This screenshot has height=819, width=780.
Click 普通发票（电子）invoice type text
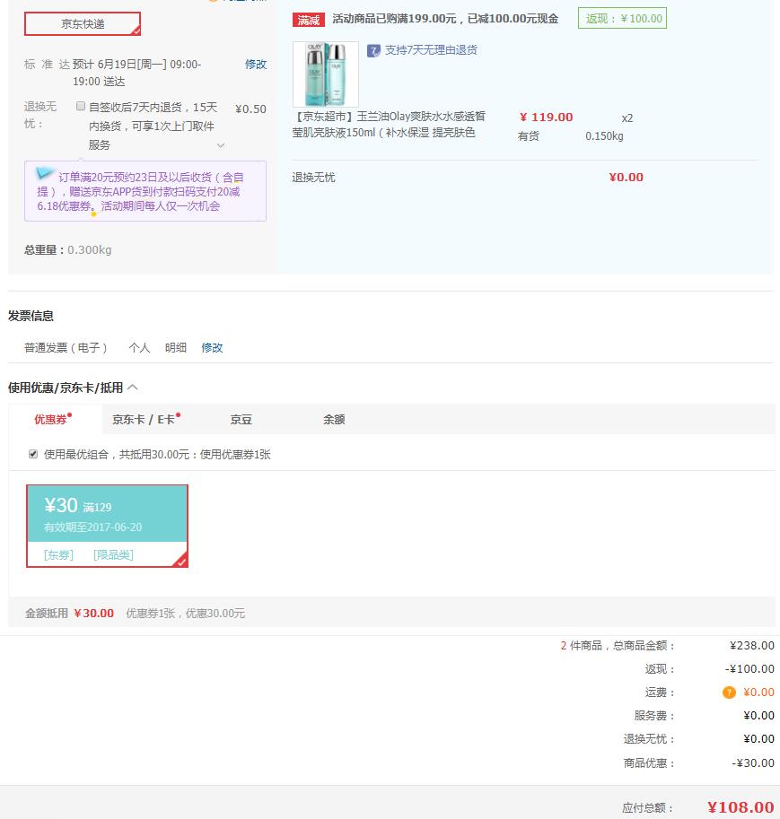(x=66, y=347)
